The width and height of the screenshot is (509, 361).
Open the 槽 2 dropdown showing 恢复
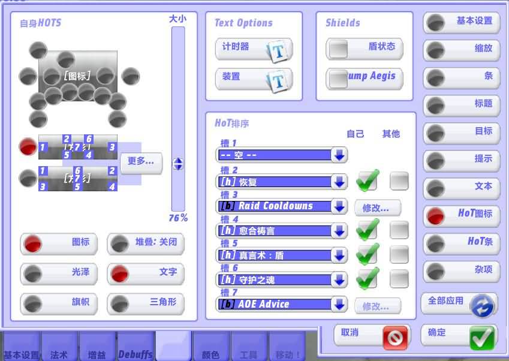[282, 182]
